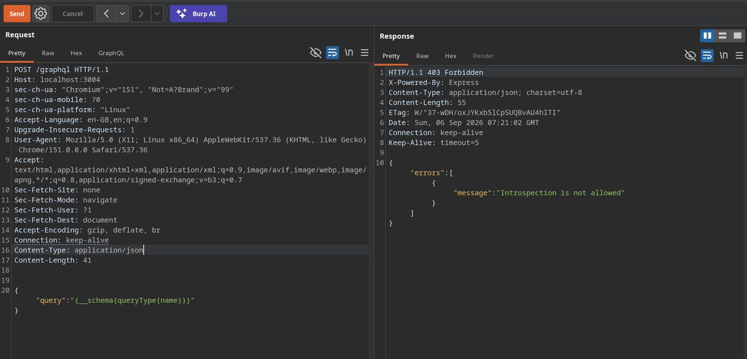The height and width of the screenshot is (359, 747).
Task: Open Repeater send settings gear
Action: [x=40, y=14]
